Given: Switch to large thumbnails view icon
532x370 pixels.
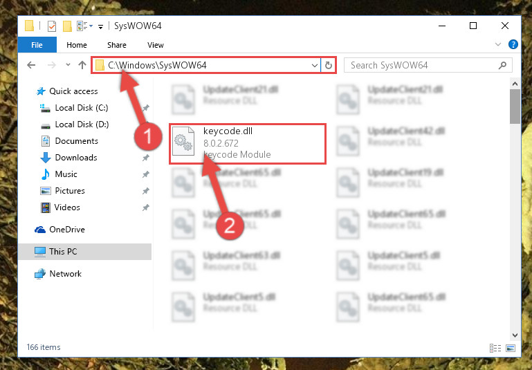Looking at the screenshot, I should [x=511, y=348].
